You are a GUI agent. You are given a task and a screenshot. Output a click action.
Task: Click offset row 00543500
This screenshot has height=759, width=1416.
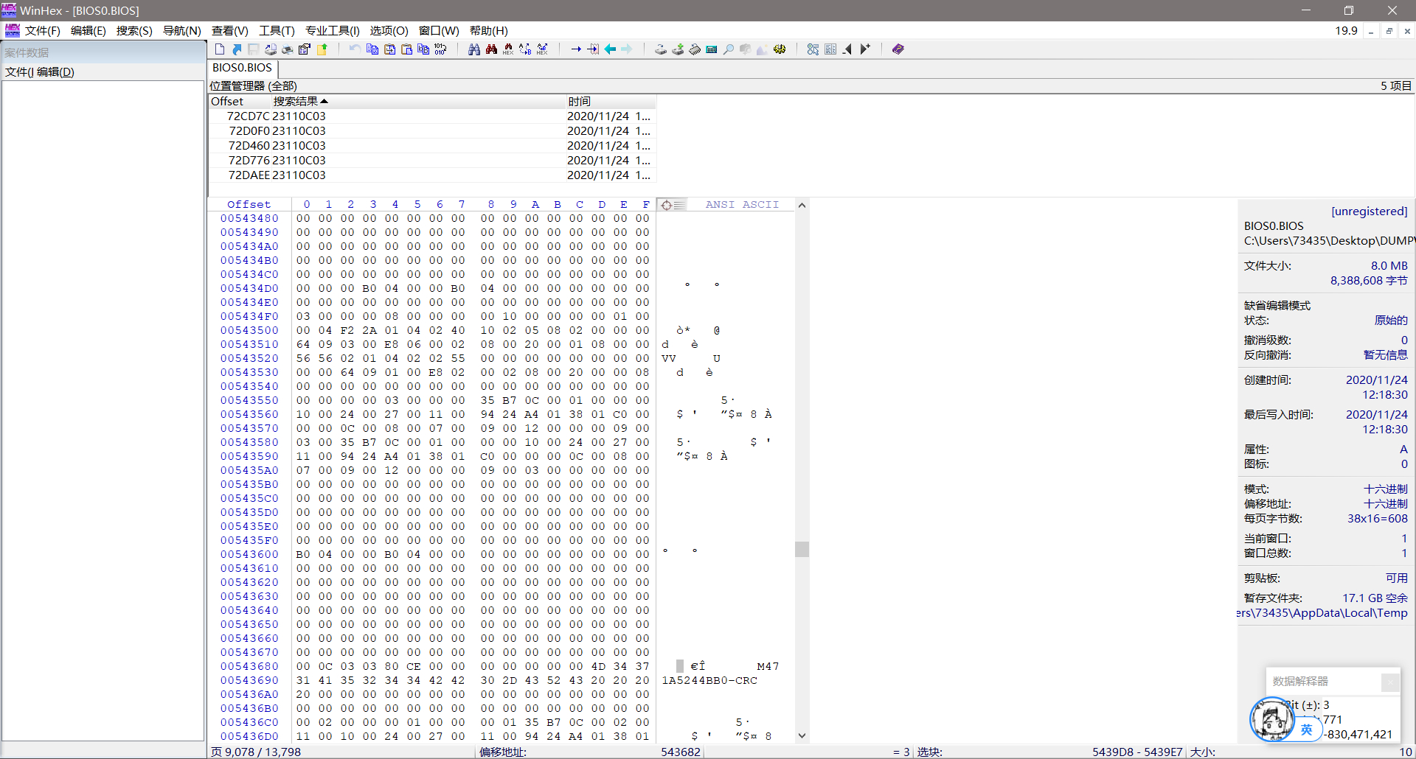pos(249,331)
